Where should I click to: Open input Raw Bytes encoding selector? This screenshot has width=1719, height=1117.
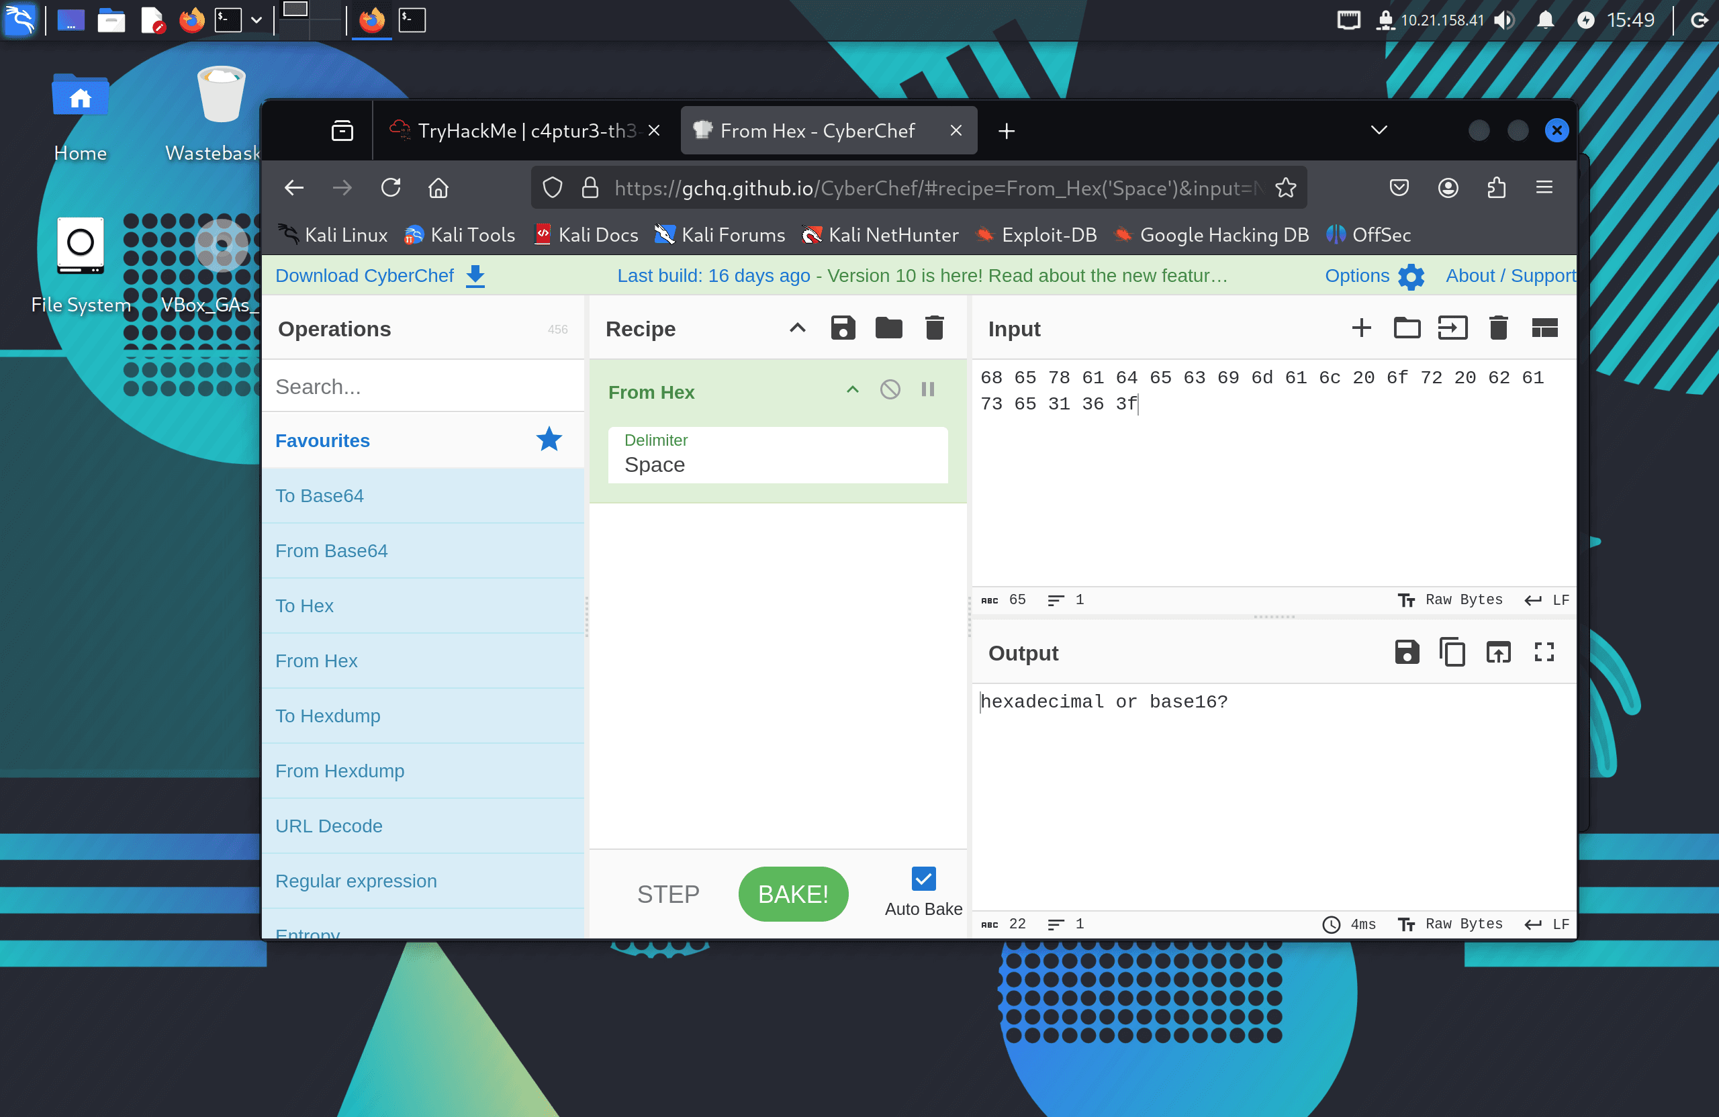click(x=1450, y=600)
